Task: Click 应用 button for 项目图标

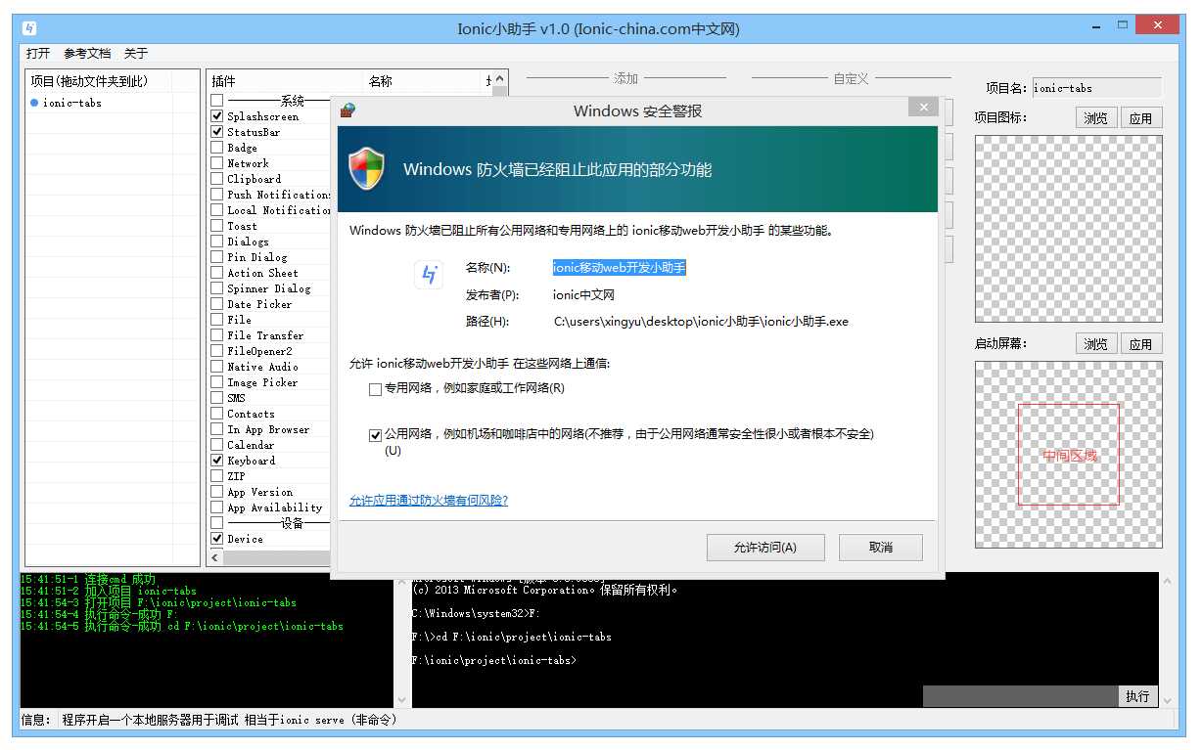Action: pos(1141,118)
